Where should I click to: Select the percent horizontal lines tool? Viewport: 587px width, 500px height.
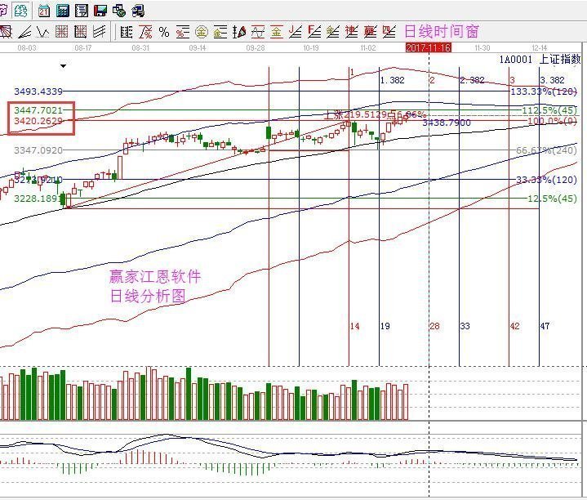(183, 32)
